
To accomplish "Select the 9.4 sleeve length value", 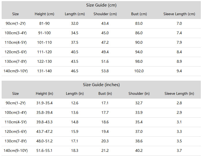I will 179,71.
